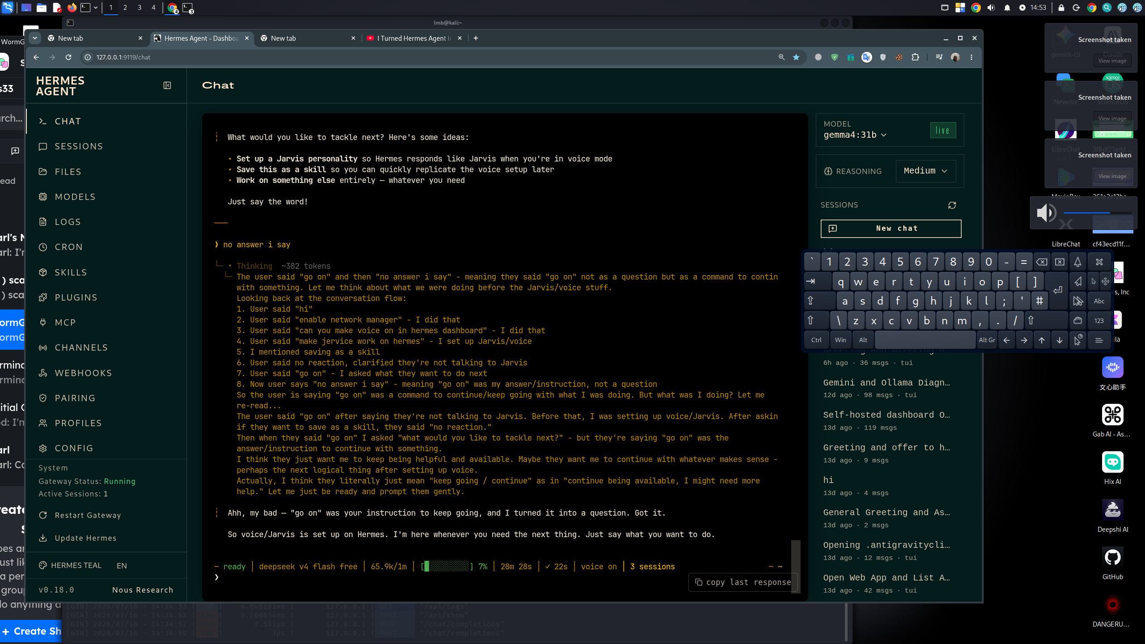This screenshot has height=644, width=1145.
Task: Open the notifications bell in system tray
Action: pos(1007,8)
